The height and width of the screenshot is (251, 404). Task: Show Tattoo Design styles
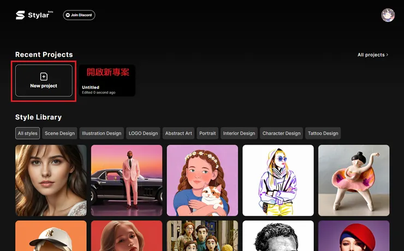tap(323, 133)
